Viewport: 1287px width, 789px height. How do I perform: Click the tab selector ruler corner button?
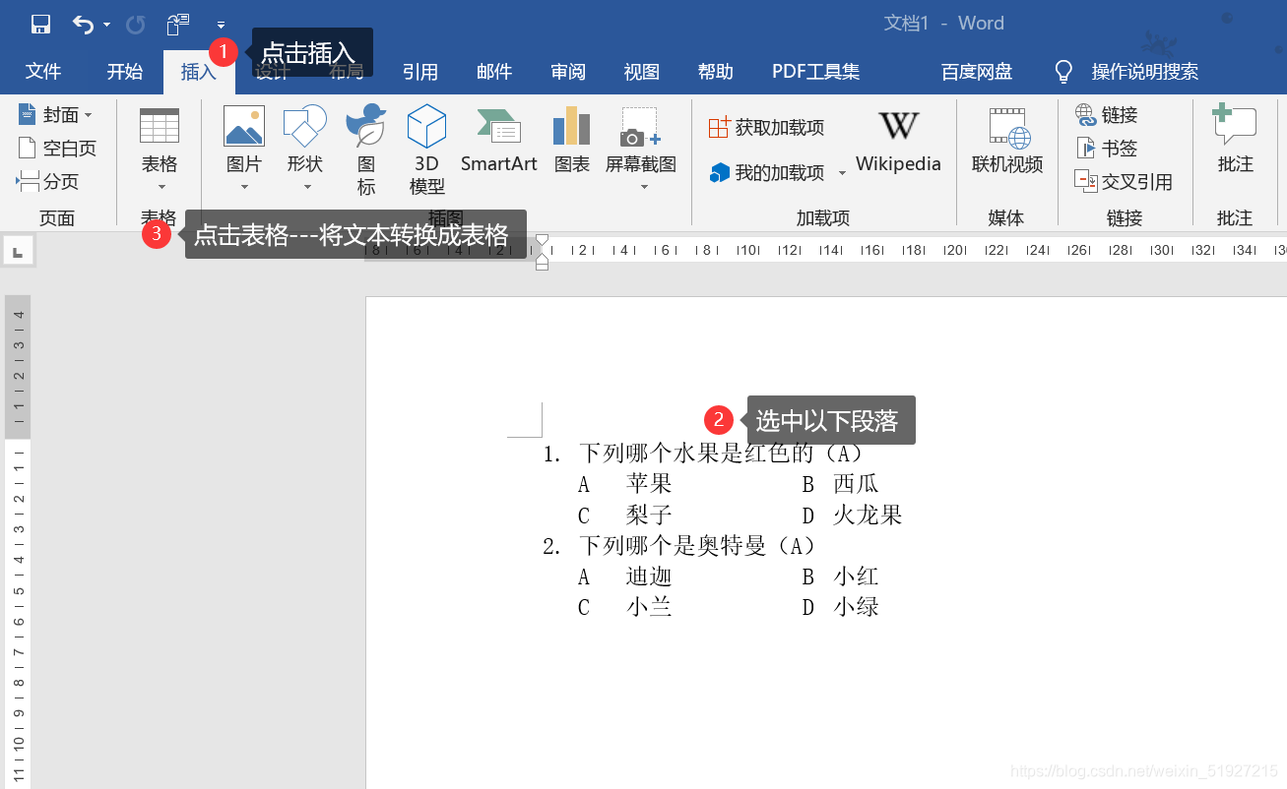(17, 252)
